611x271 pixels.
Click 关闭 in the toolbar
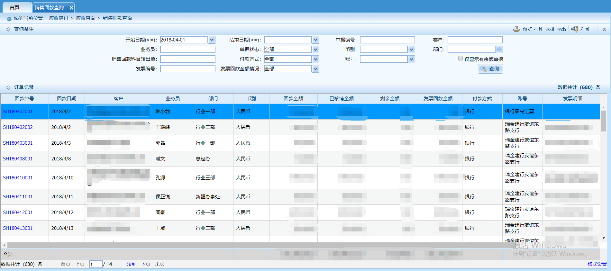[584, 29]
